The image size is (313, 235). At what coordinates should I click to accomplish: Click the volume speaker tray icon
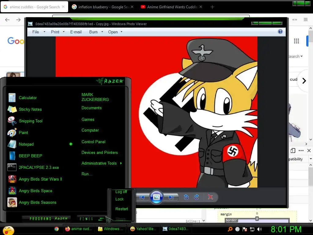pos(260,229)
